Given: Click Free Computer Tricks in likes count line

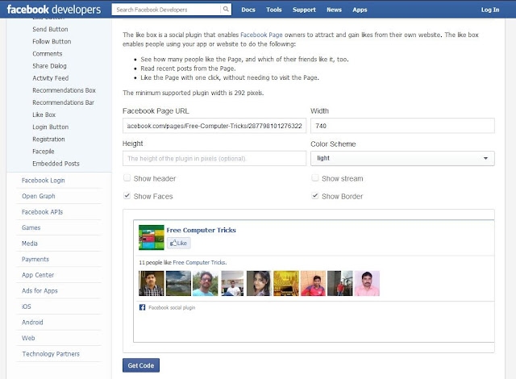Looking at the screenshot, I should click(x=199, y=262).
